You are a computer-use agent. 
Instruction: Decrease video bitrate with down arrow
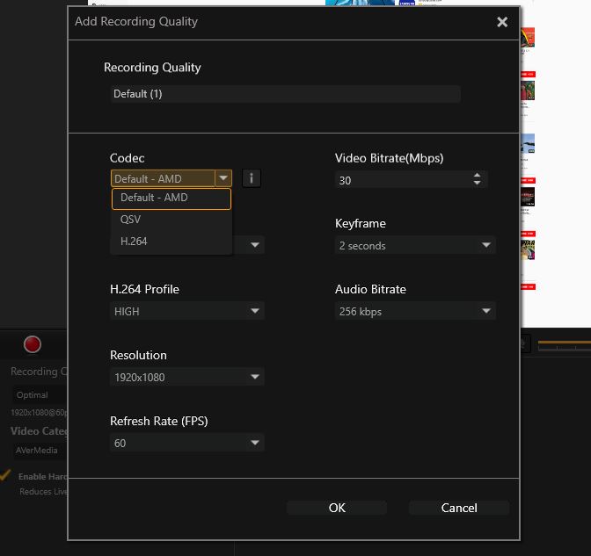point(478,183)
